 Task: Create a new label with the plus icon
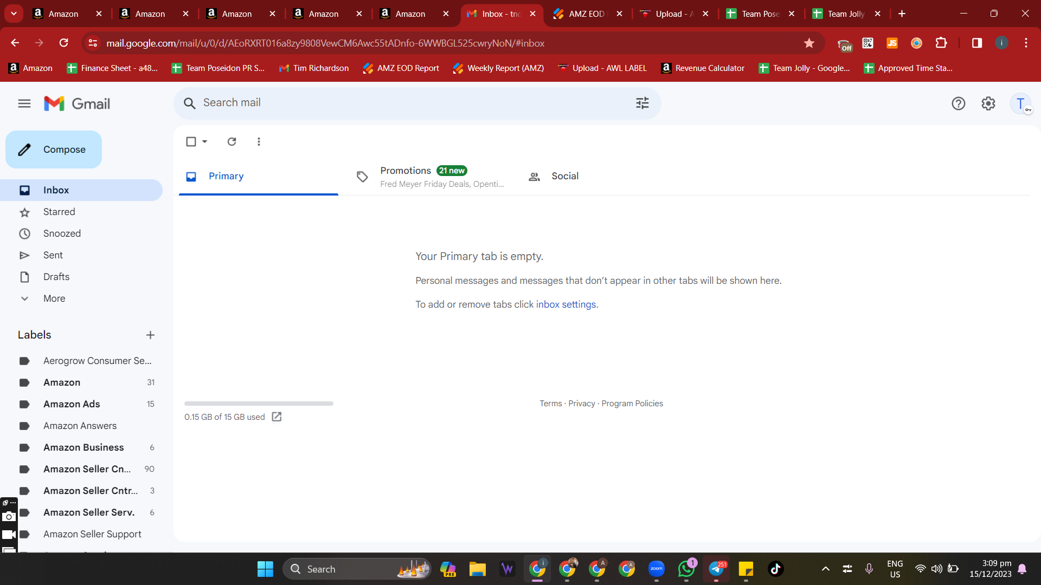click(151, 335)
